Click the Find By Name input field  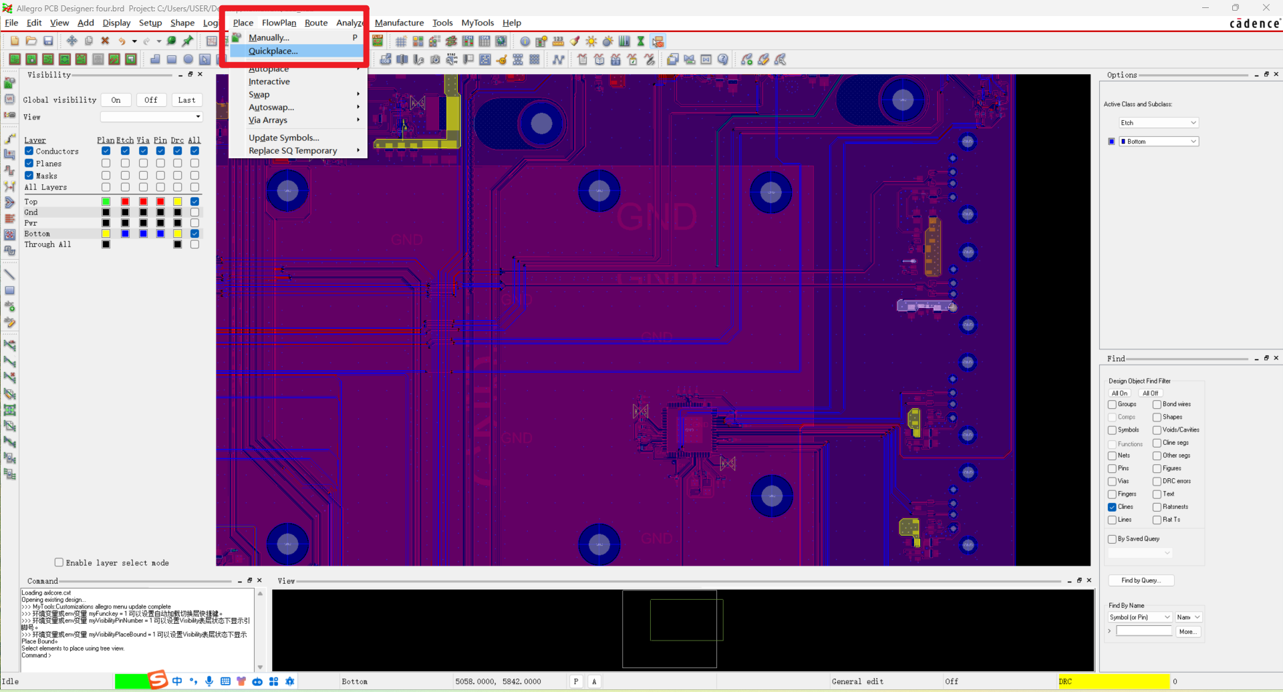click(1144, 631)
